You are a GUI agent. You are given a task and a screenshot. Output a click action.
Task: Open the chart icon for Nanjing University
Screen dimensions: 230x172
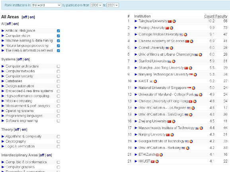(172, 135)
